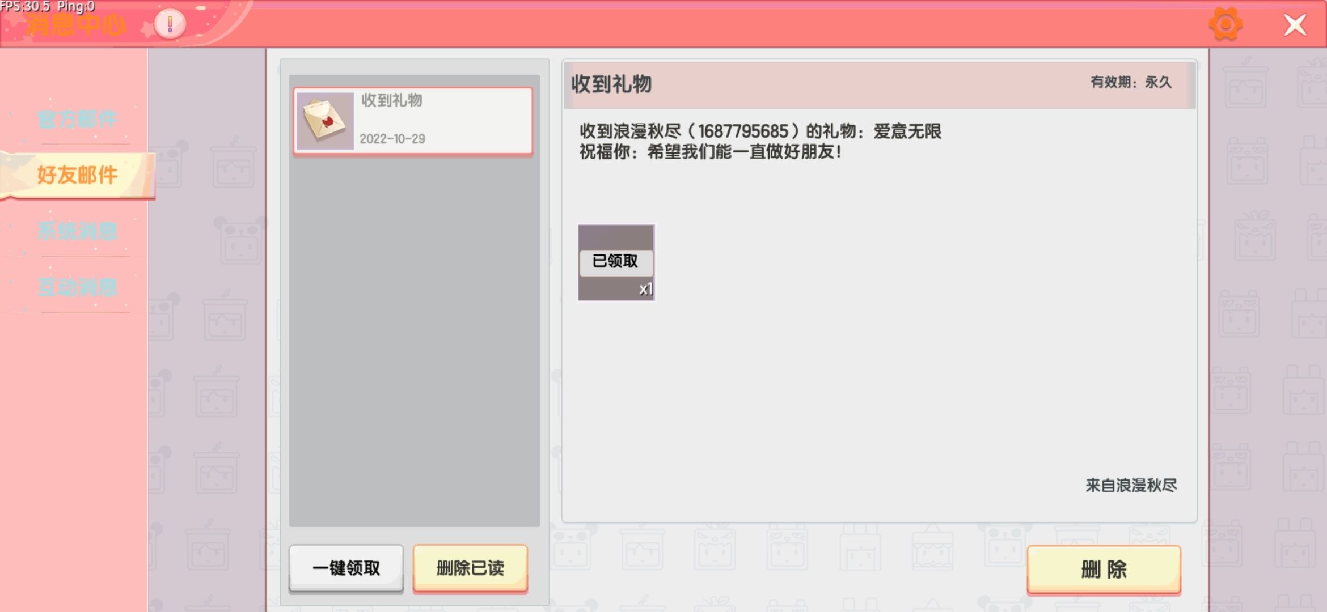The height and width of the screenshot is (612, 1327).
Task: Click the 删除已读 button
Action: pyautogui.click(x=470, y=568)
